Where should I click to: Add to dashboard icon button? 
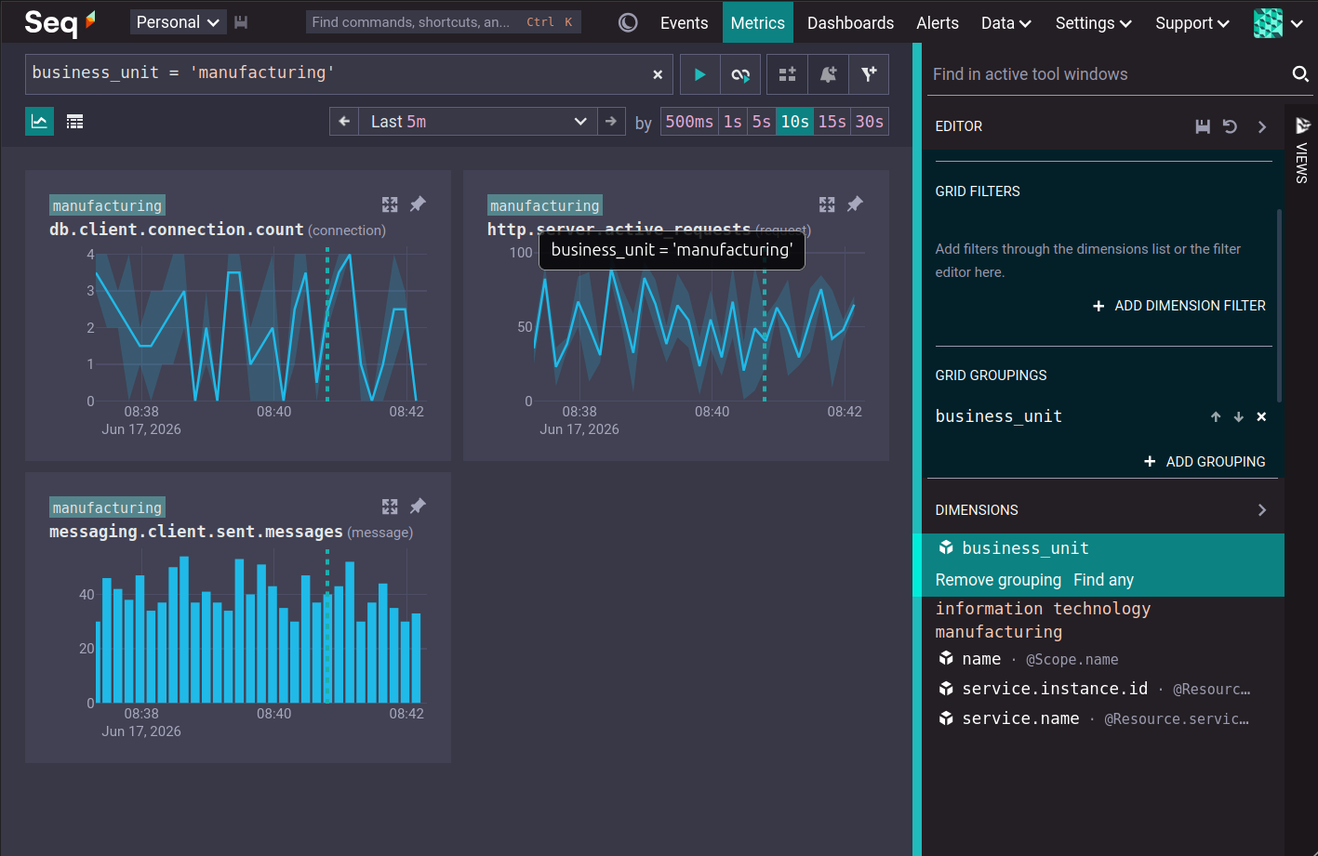(x=787, y=74)
